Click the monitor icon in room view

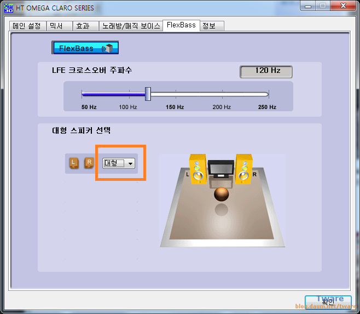tap(220, 169)
